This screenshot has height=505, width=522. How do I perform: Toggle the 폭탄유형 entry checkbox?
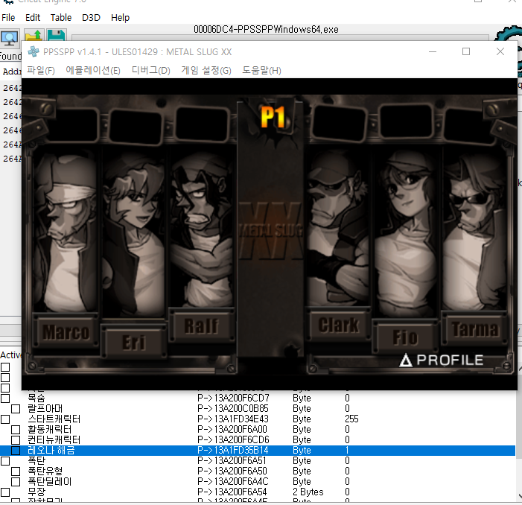tap(16, 471)
